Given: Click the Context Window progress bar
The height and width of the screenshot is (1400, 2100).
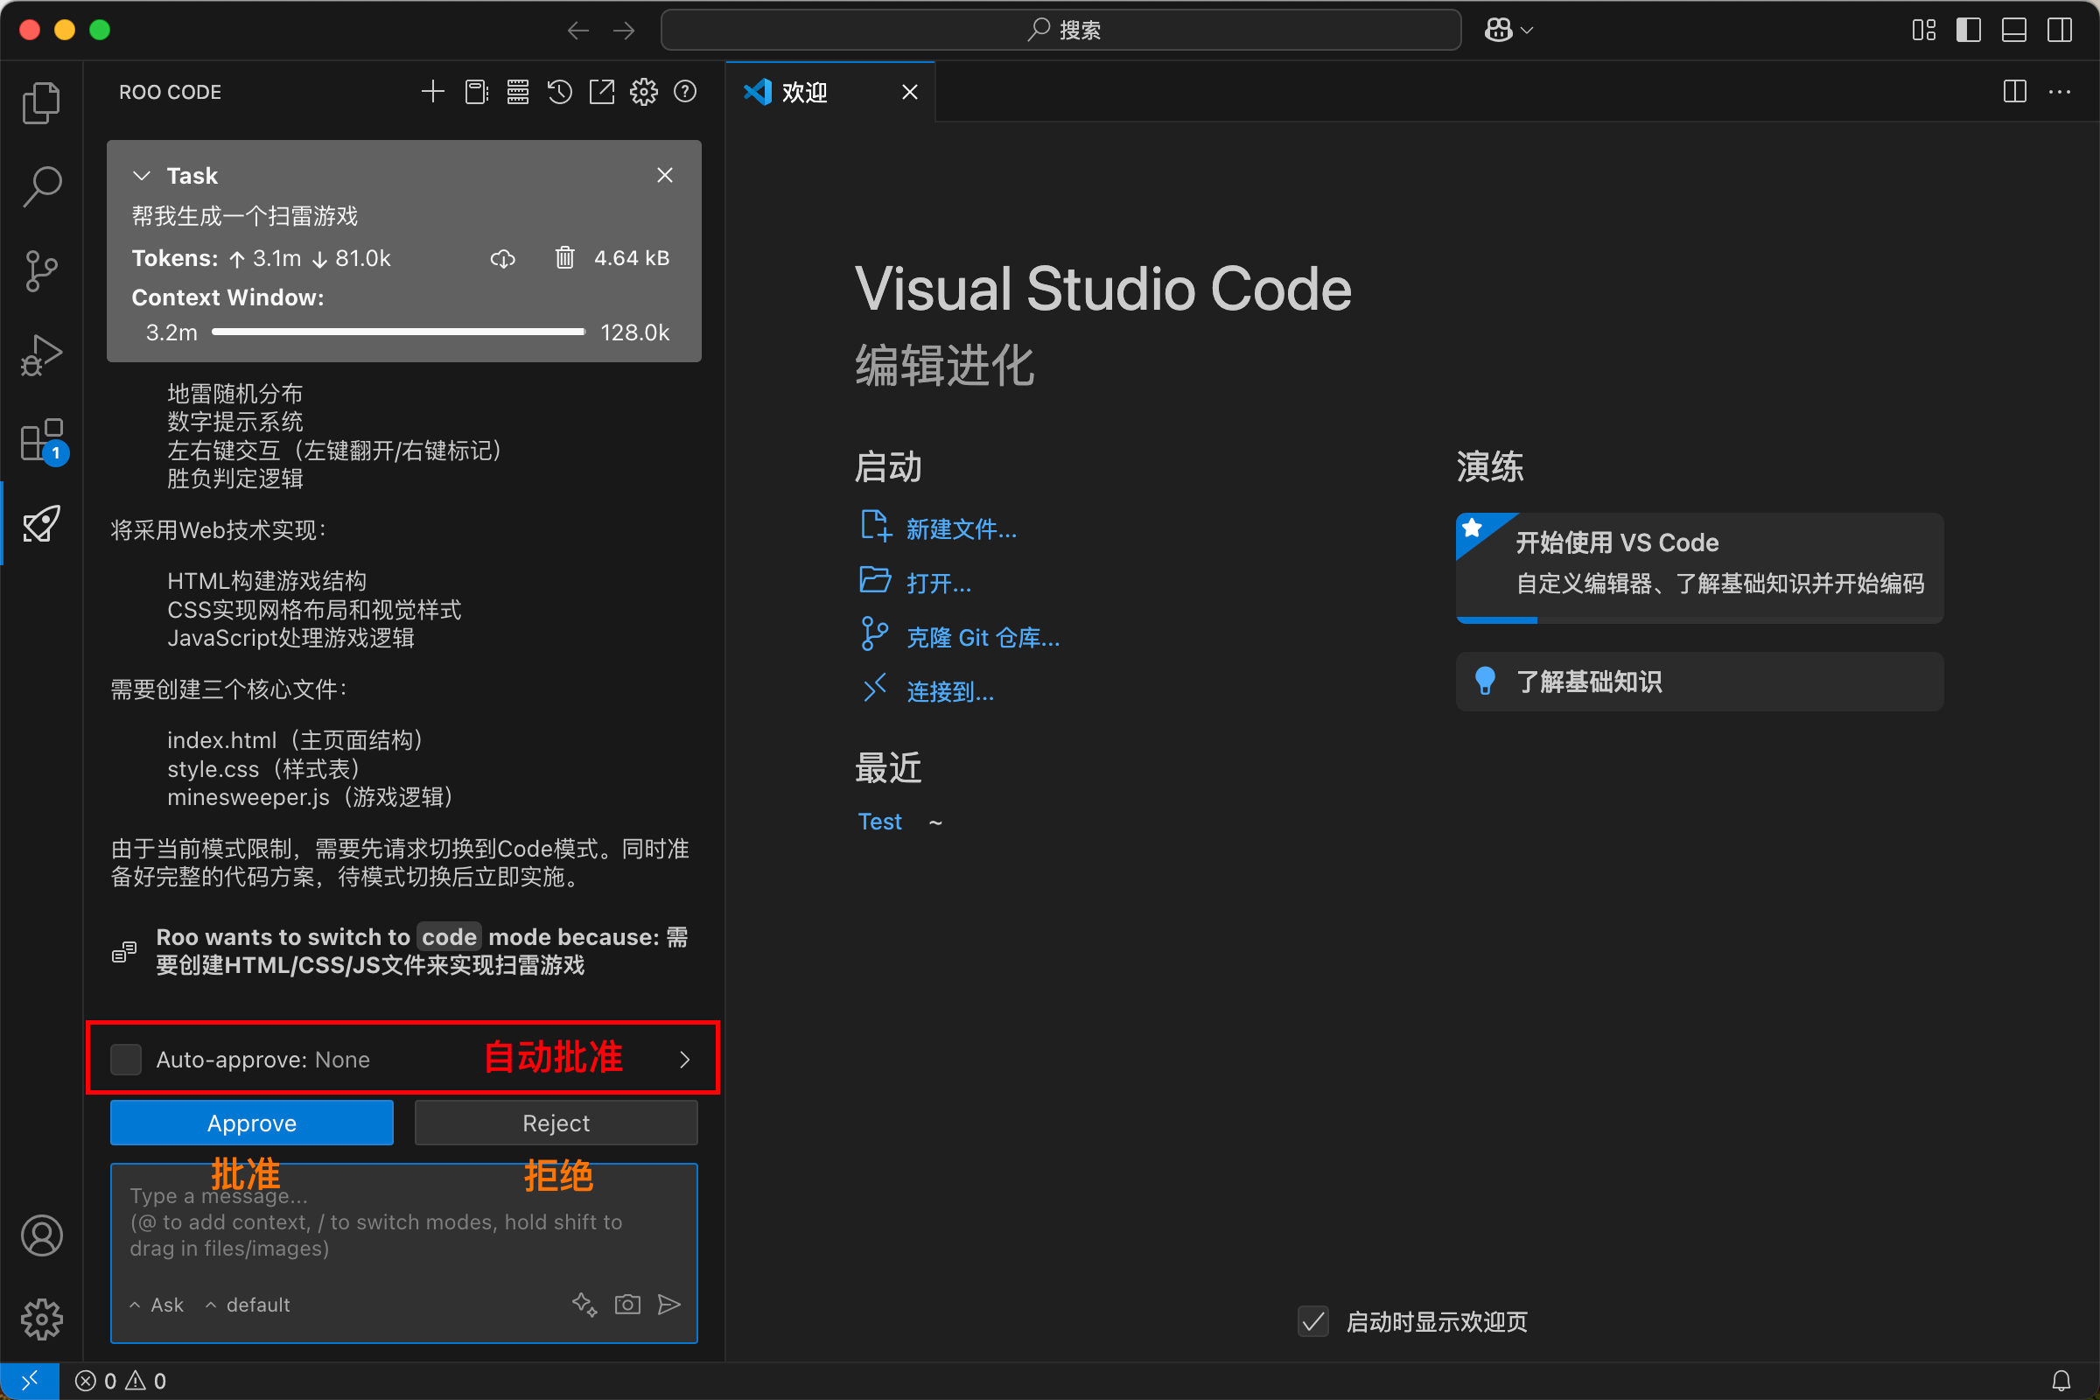Looking at the screenshot, I should (x=398, y=332).
